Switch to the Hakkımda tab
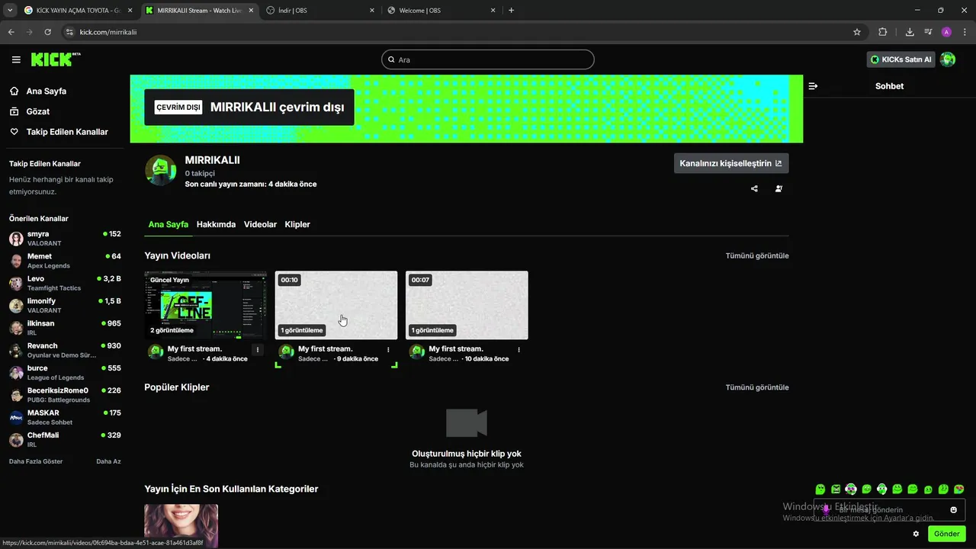The height and width of the screenshot is (549, 976). [216, 224]
